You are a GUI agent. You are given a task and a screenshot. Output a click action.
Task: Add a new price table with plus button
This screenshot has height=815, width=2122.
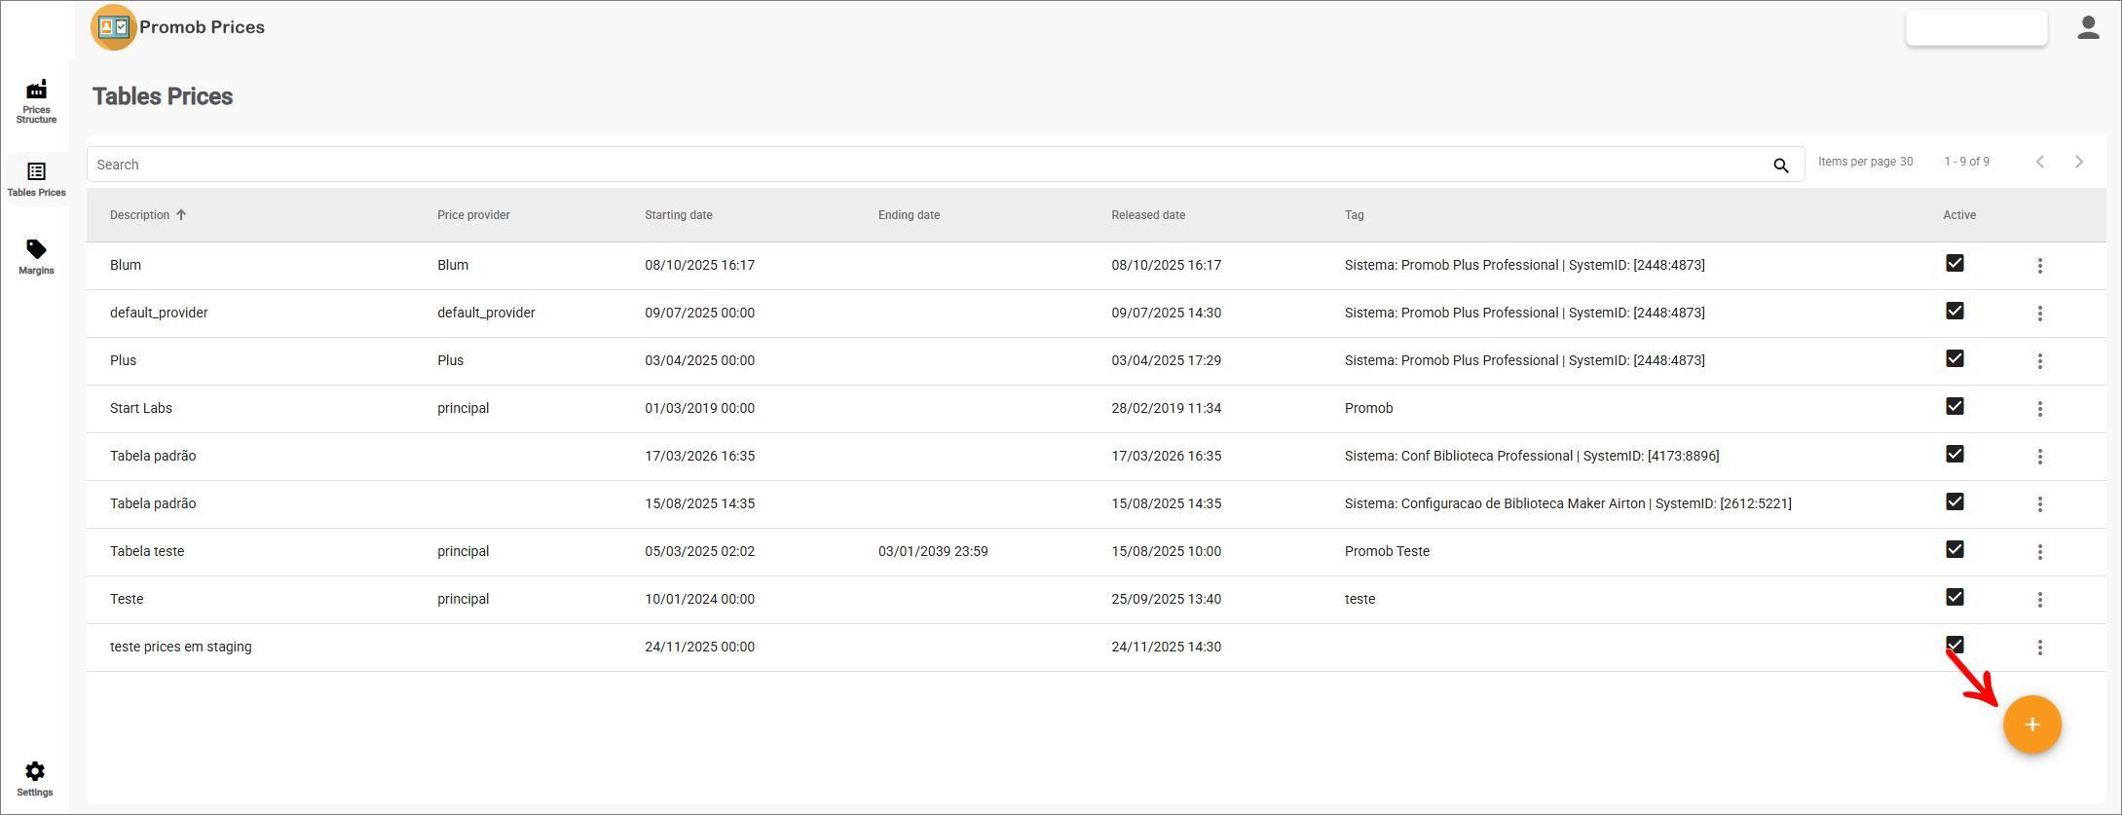(x=2032, y=724)
